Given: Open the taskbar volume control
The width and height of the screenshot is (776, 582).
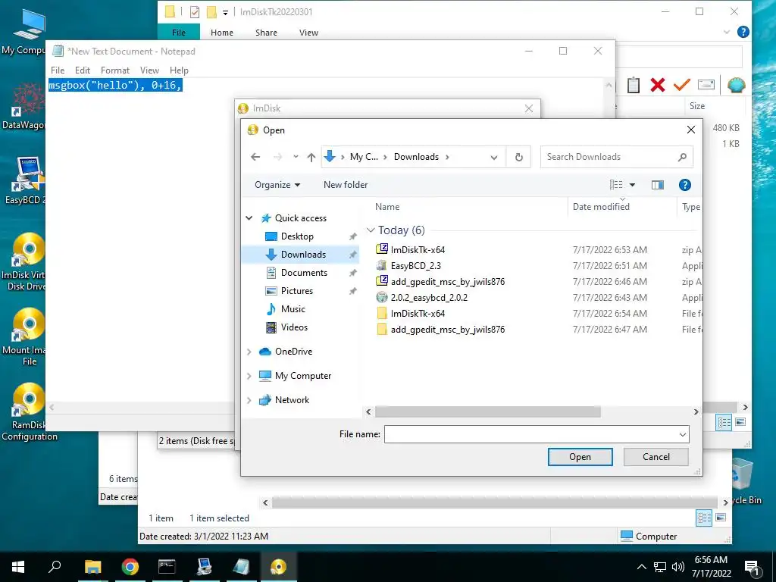Looking at the screenshot, I should (x=678, y=567).
